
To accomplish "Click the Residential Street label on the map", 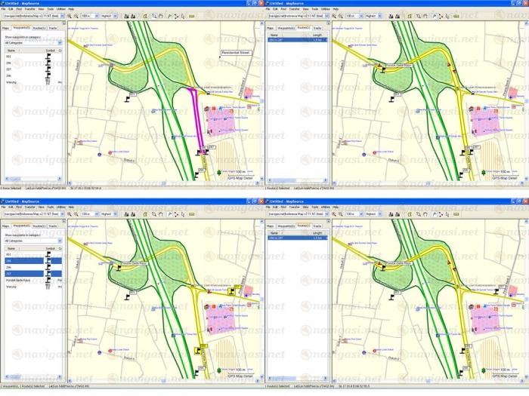I will [235, 53].
